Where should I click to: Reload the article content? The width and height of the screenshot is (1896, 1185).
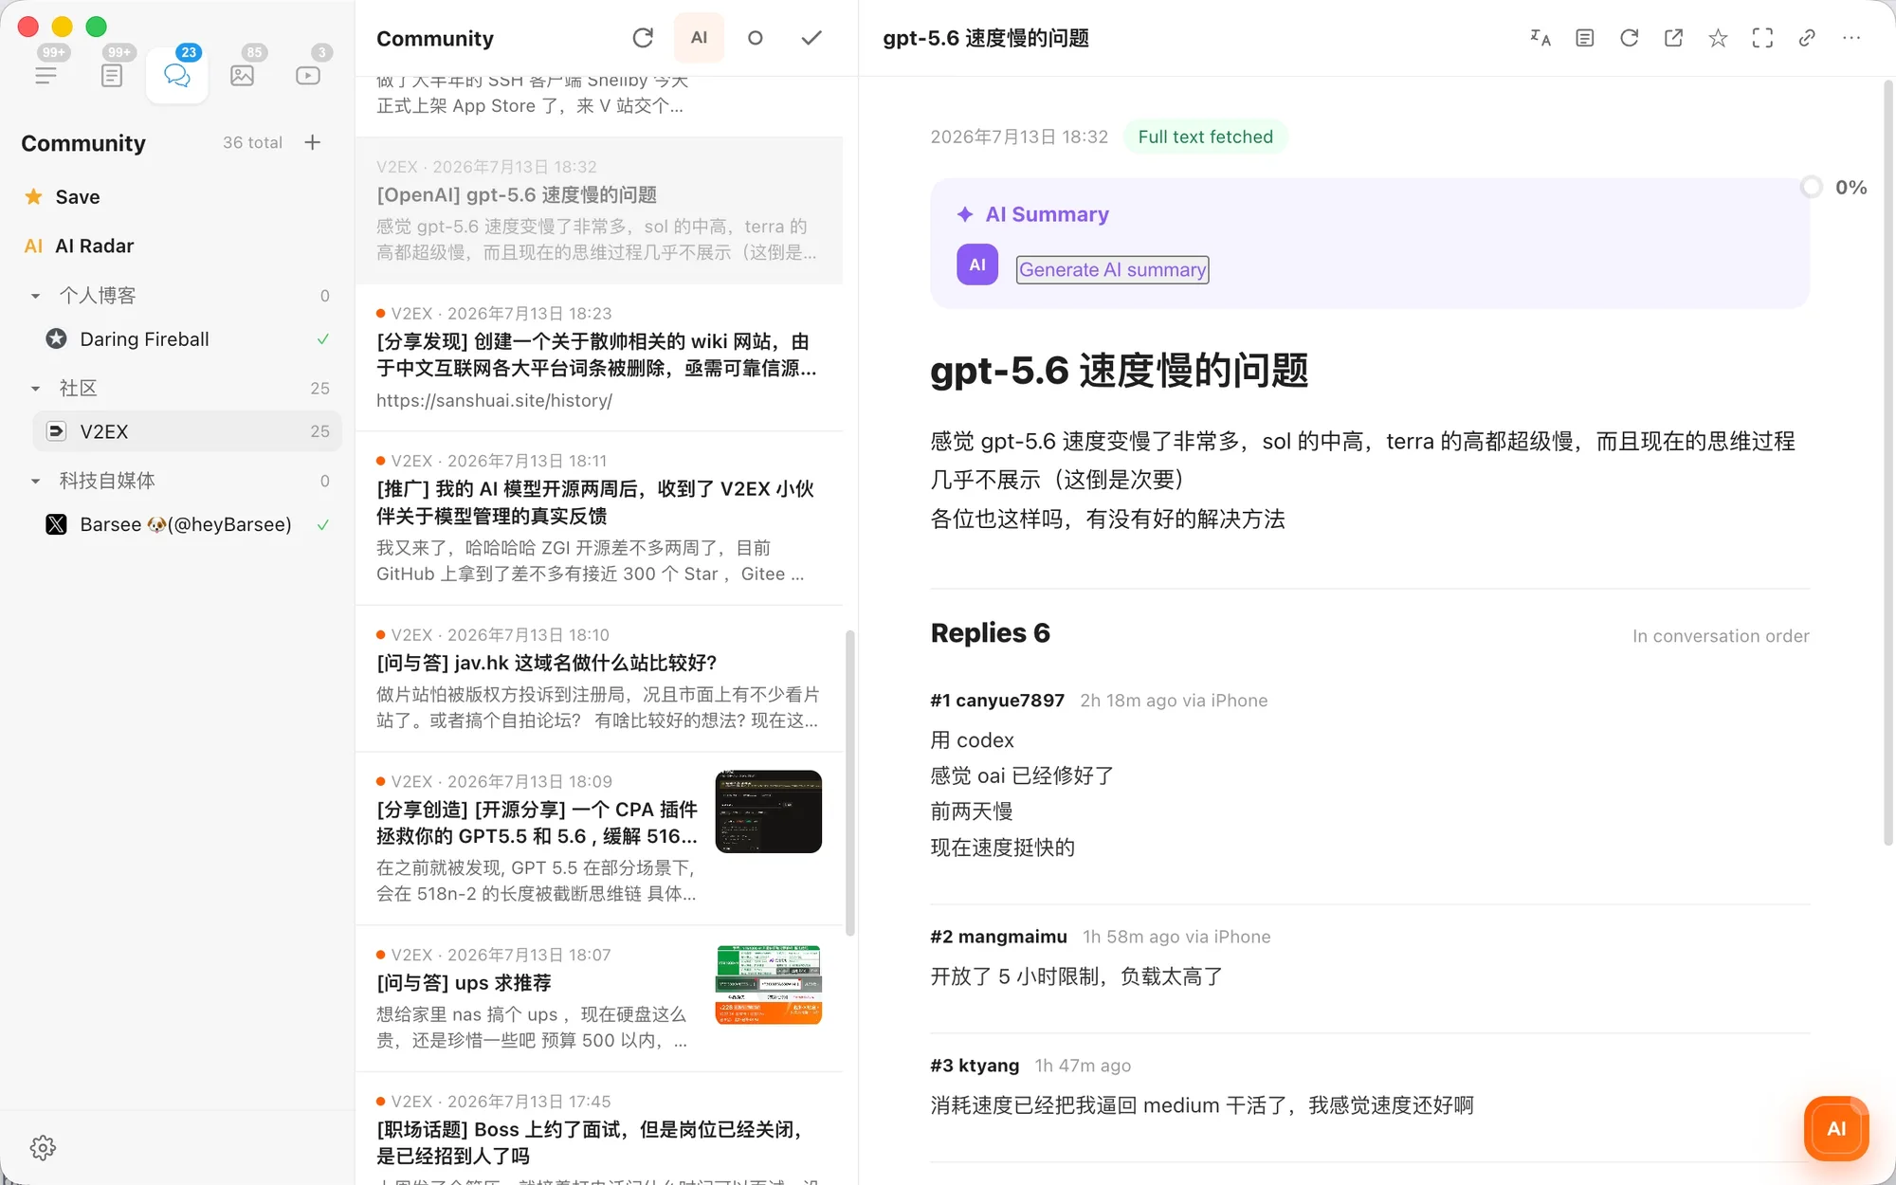point(1630,38)
